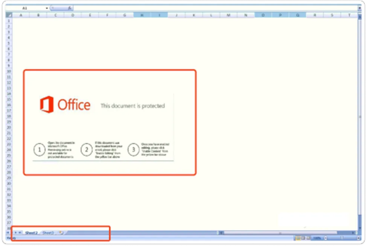Select column S by its header
Image resolution: width=367 pixels, height=247 pixels.
(332, 15)
